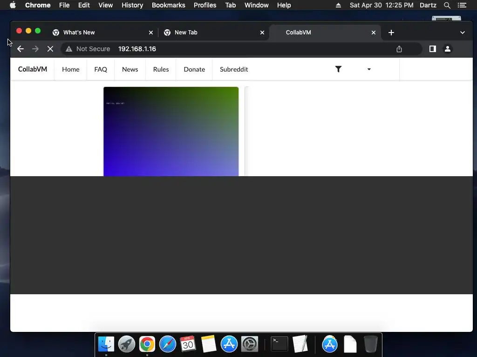Open the Profiles menu
This screenshot has width=477, height=357.
[205, 5]
